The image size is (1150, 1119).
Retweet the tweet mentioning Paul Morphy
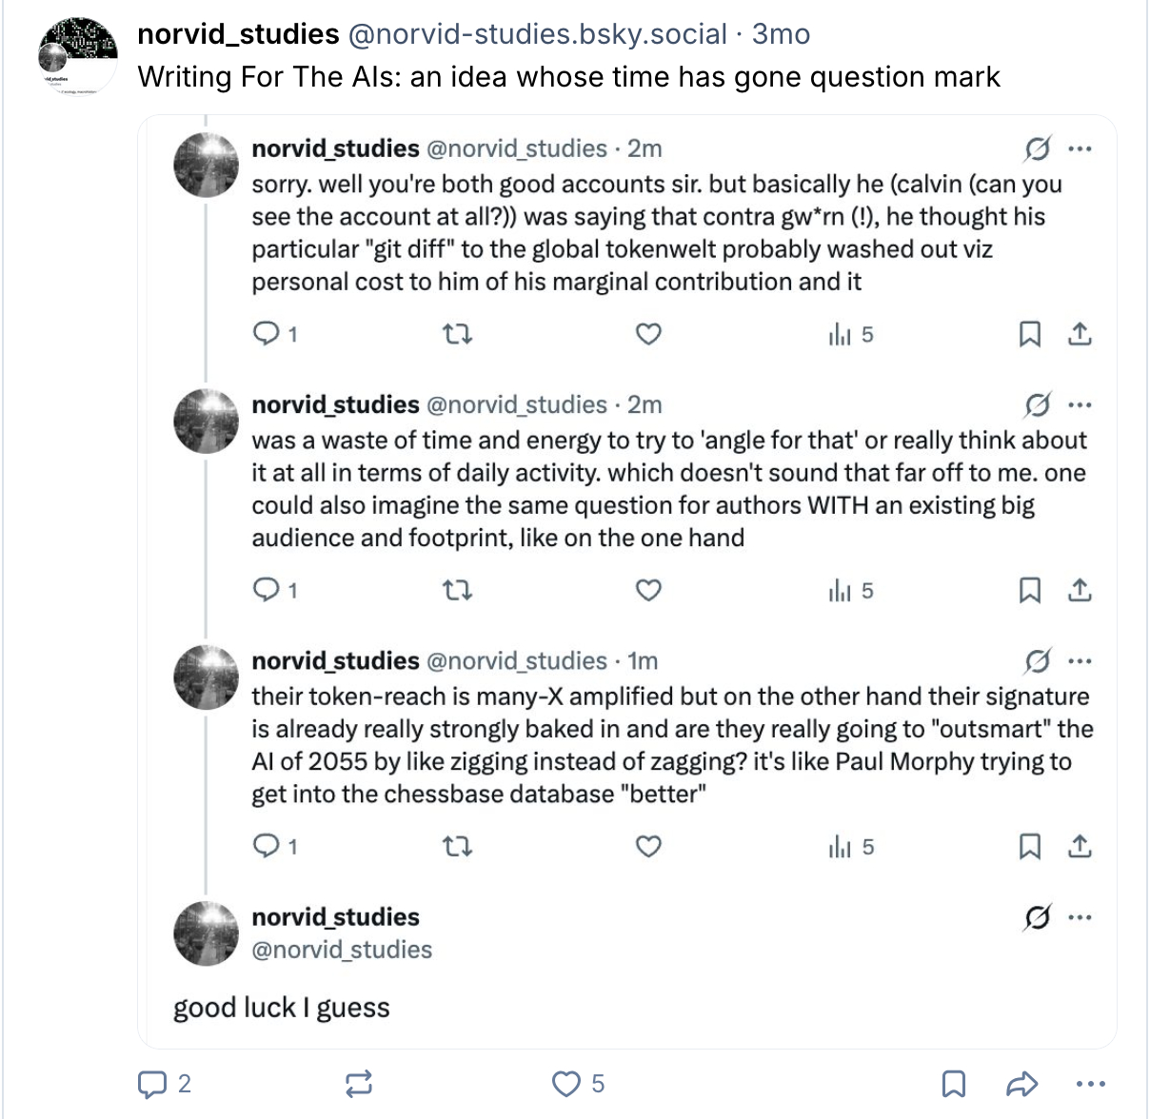[458, 847]
